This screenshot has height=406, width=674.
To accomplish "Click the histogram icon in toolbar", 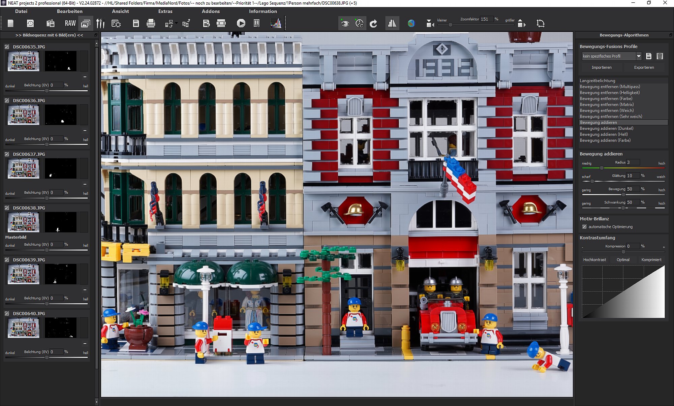I will pos(276,23).
